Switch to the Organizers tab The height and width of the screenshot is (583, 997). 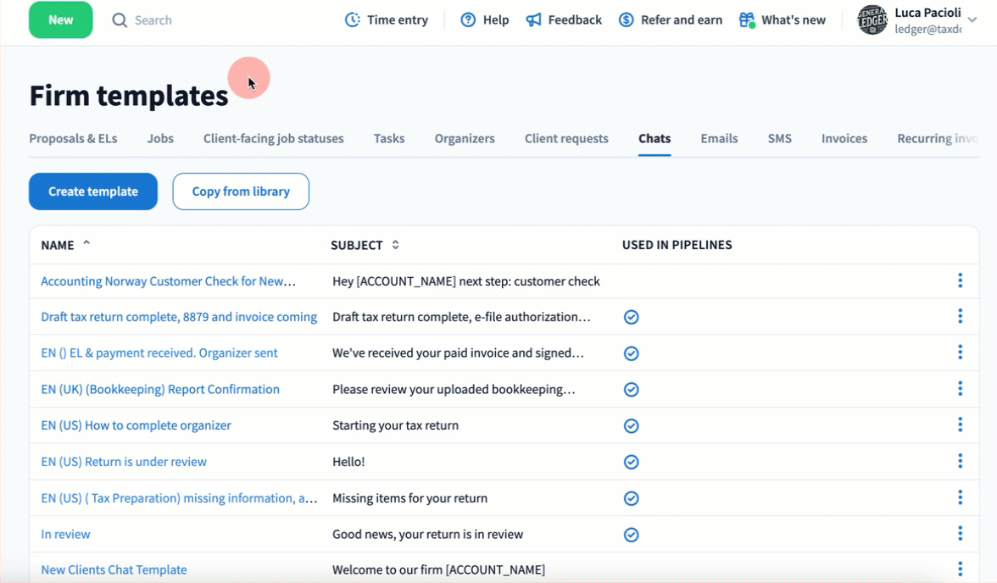click(x=465, y=138)
